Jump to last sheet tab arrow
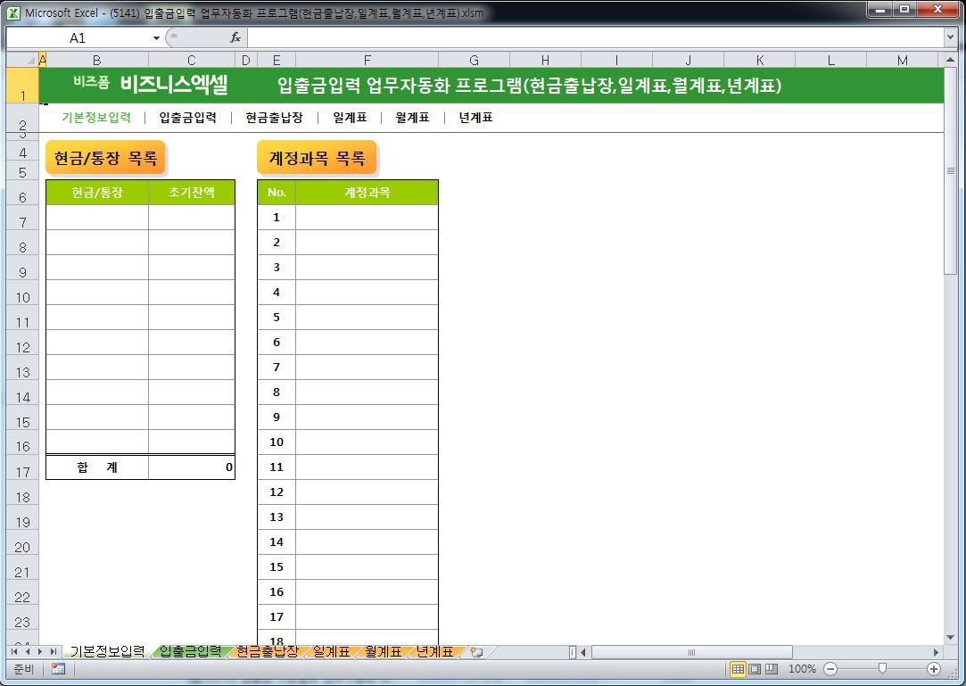Viewport: 966px width, 686px height. click(x=54, y=652)
